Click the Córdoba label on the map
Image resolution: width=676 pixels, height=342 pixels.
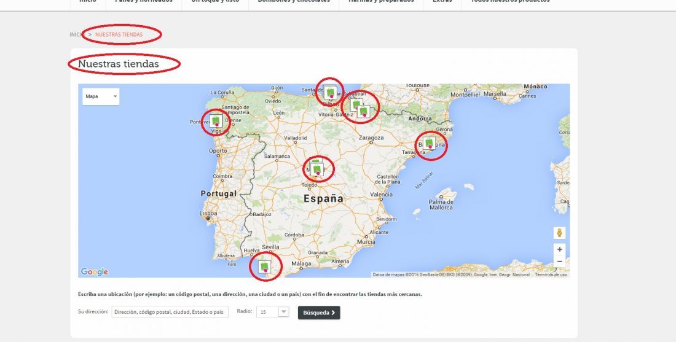click(x=294, y=235)
